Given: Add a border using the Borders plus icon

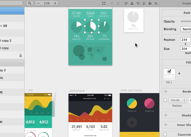Looking at the screenshot, I should tap(166, 92).
